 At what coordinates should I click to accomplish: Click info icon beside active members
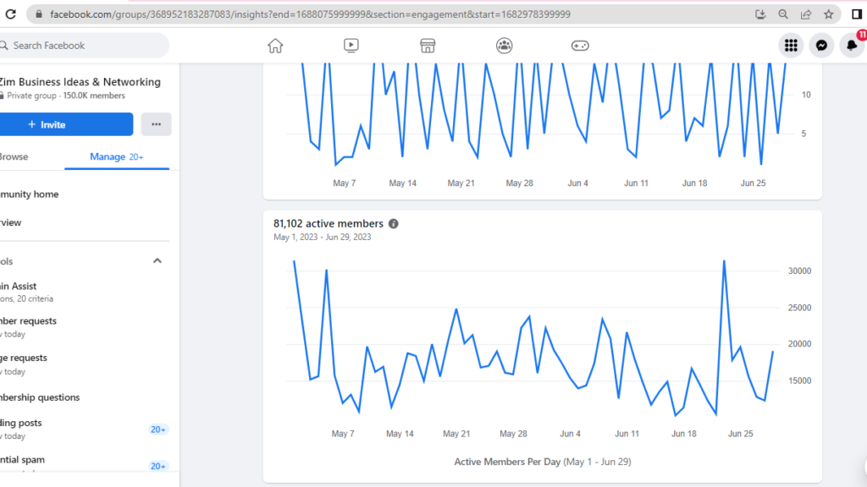(x=393, y=223)
